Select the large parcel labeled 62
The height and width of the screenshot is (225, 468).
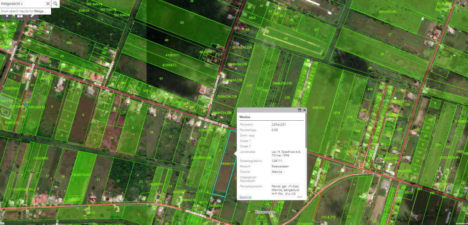182,22
